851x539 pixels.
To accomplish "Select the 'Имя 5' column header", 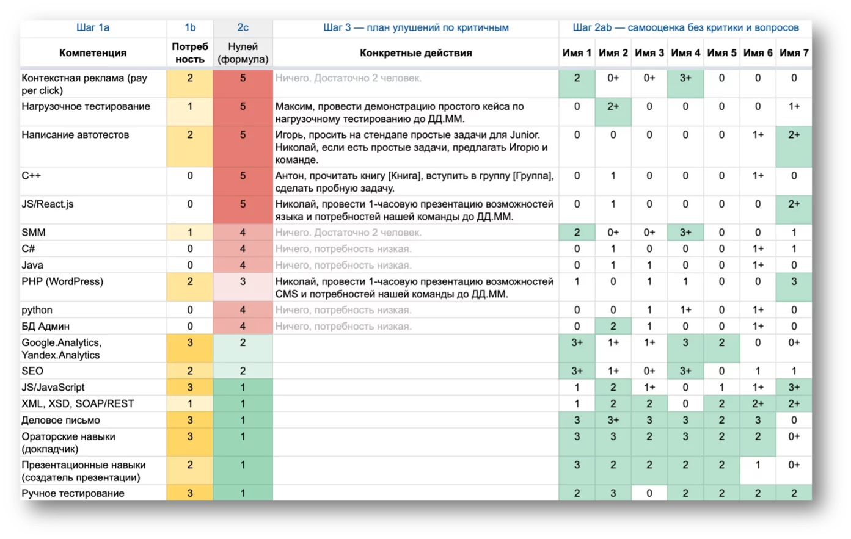I will (721, 53).
